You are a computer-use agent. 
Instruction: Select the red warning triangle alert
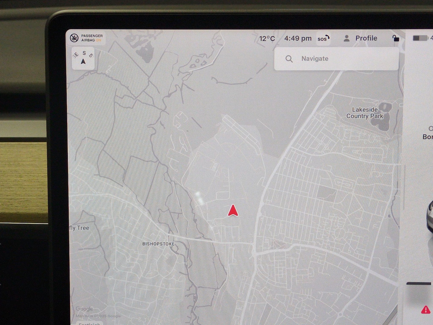coord(425,310)
